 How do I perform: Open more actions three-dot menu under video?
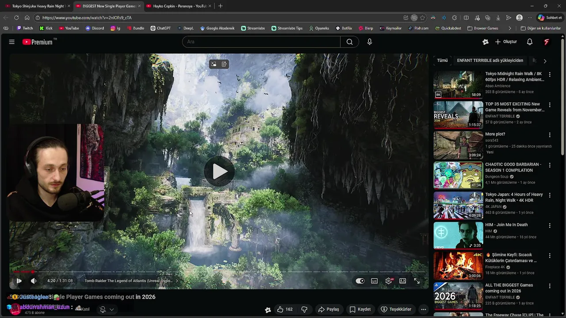(423, 309)
